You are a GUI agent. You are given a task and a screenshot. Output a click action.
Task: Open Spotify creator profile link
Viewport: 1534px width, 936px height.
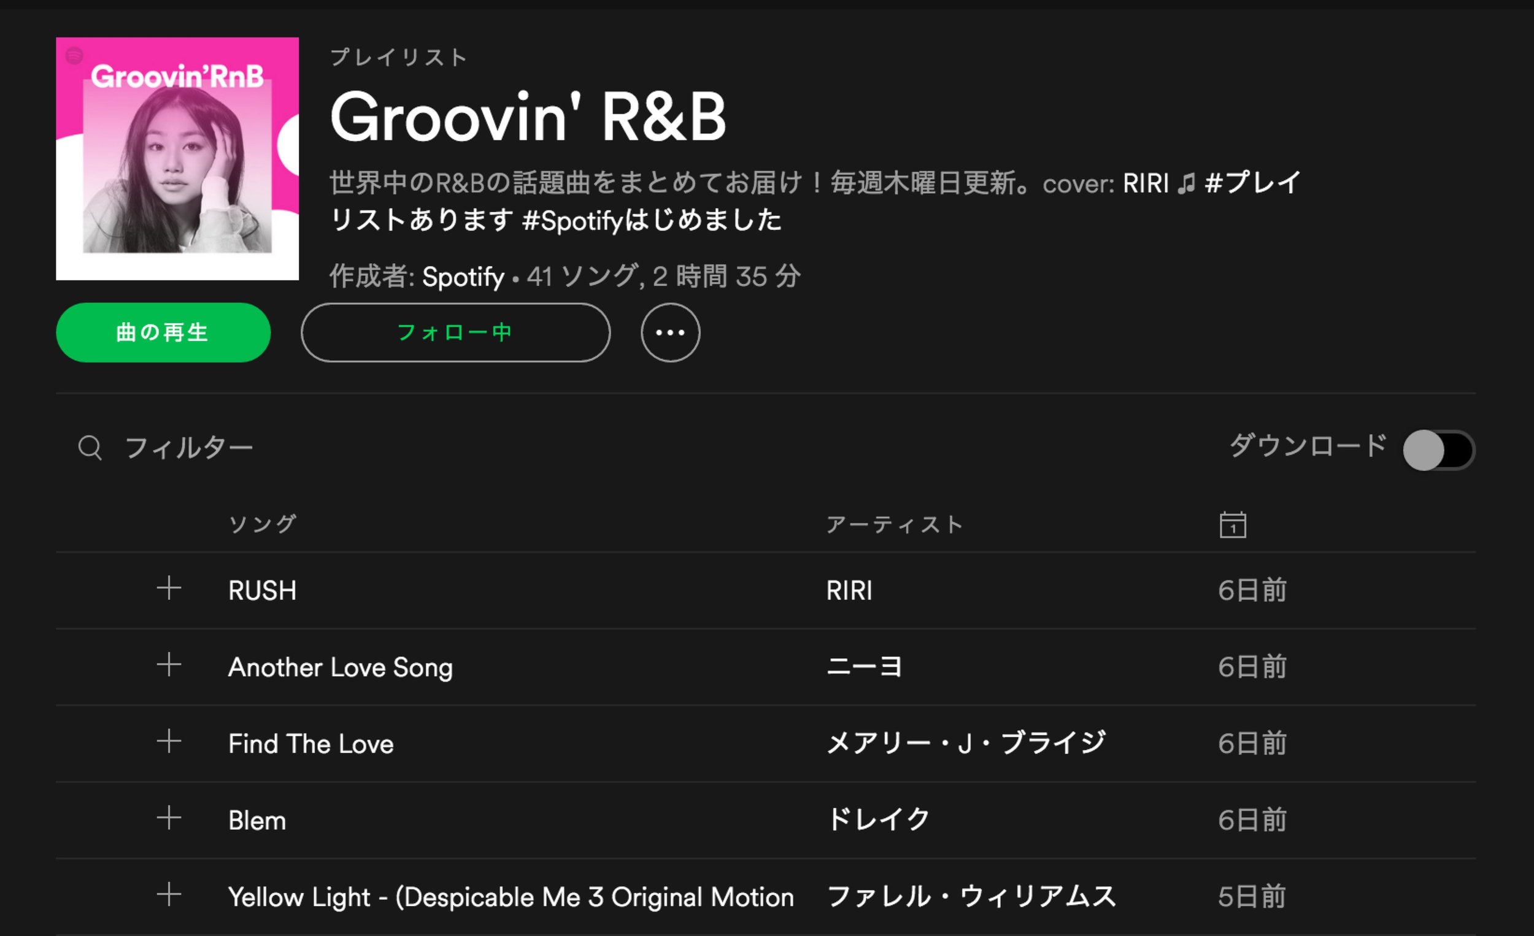pos(463,276)
